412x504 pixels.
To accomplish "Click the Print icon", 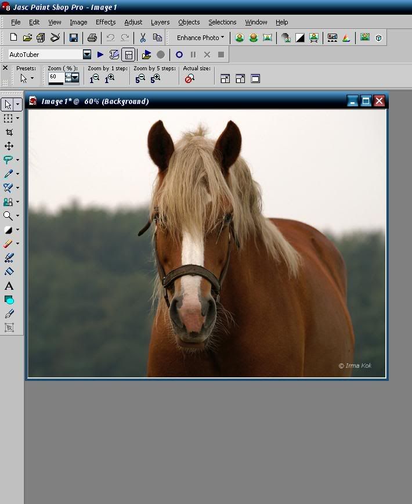I will click(92, 38).
